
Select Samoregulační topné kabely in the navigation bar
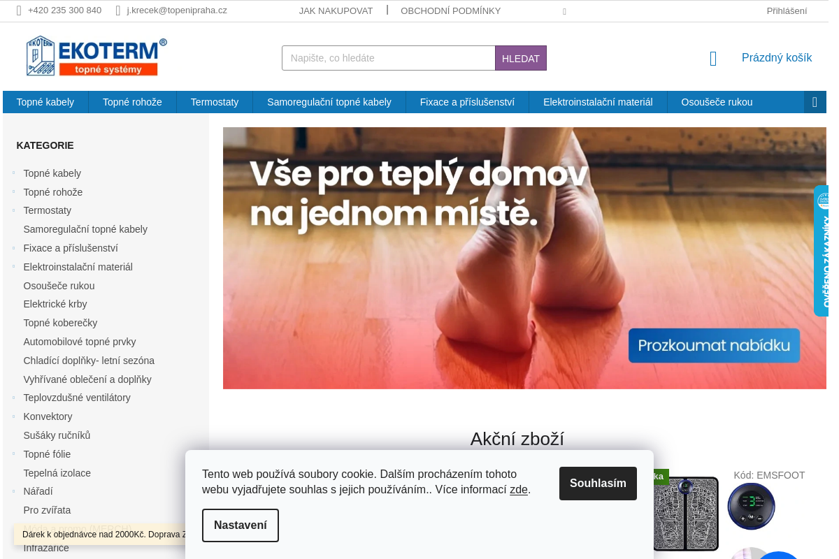tap(329, 102)
